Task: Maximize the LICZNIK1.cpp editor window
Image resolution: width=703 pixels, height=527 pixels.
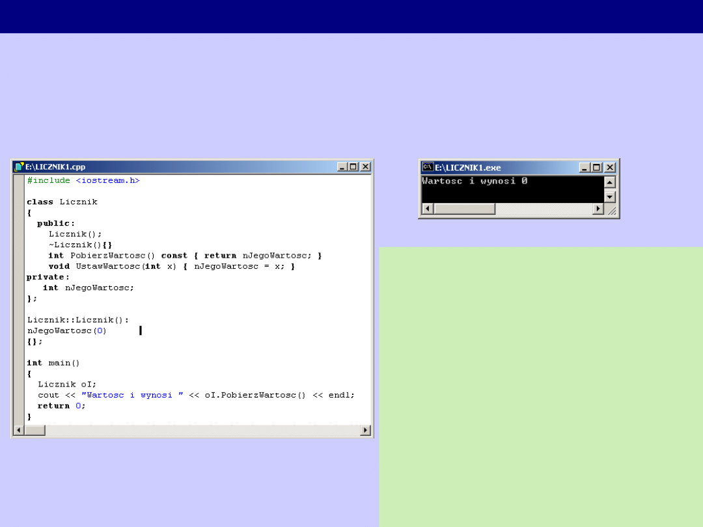Action: click(x=353, y=167)
